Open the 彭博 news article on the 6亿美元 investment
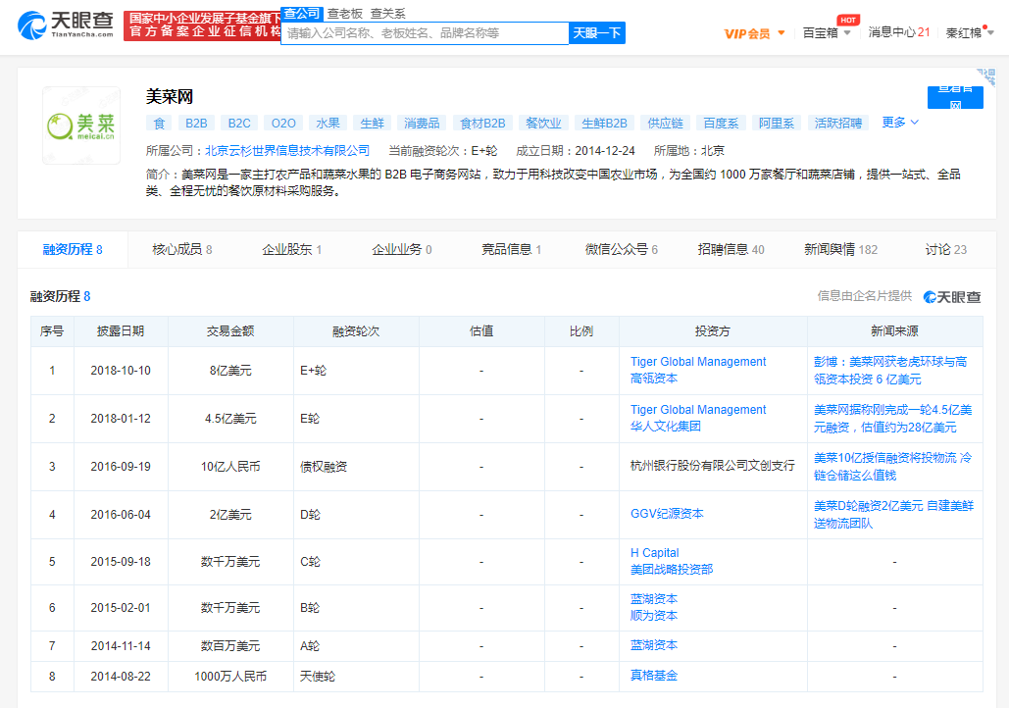The image size is (1009, 708). tap(890, 370)
